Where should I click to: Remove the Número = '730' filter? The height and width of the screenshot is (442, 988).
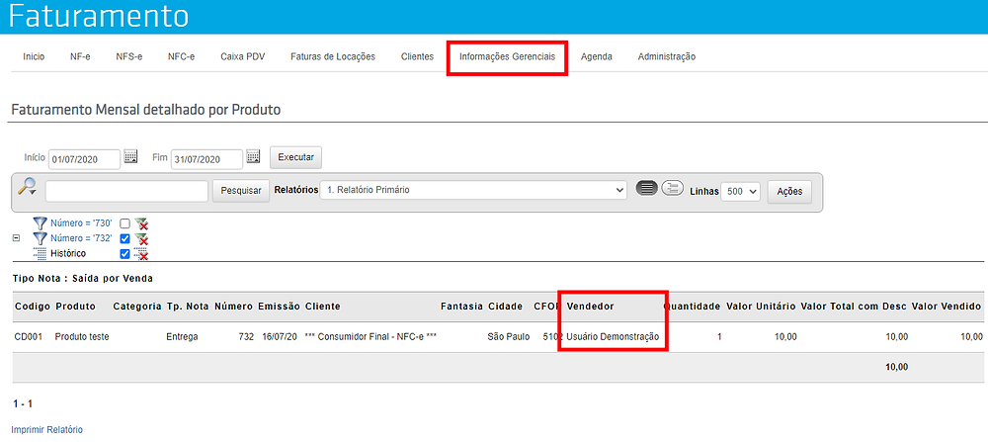(141, 223)
